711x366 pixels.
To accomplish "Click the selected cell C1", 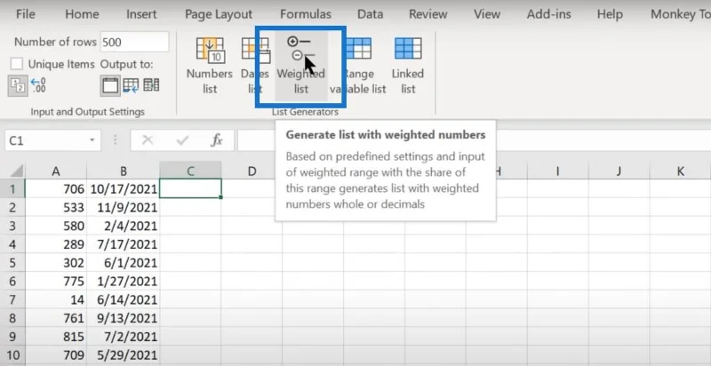I will 190,189.
